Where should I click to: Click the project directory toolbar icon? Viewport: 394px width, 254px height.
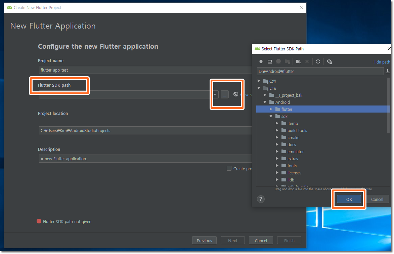tap(278, 61)
